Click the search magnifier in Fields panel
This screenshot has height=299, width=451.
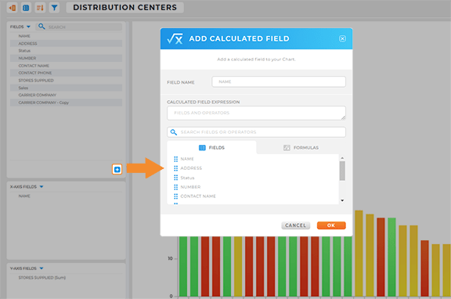(41, 27)
